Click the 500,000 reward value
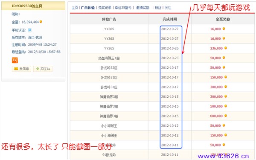256x160 pixels. (x=216, y=106)
